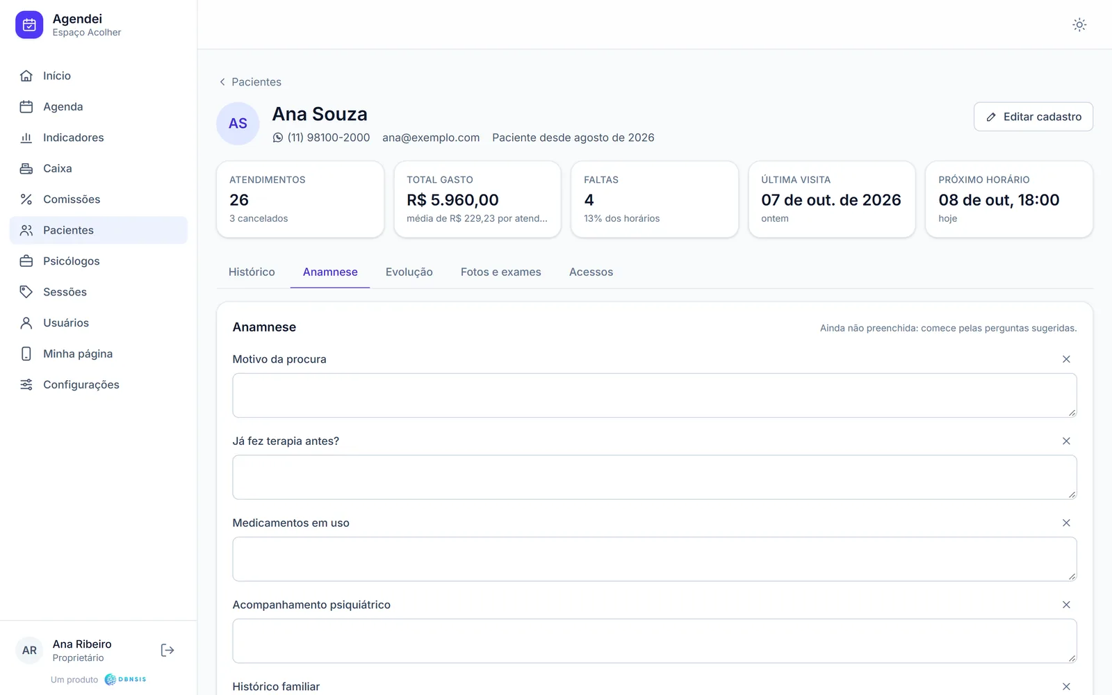This screenshot has height=695, width=1112.
Task: Open Comissões via its percent icon
Action: (x=26, y=199)
